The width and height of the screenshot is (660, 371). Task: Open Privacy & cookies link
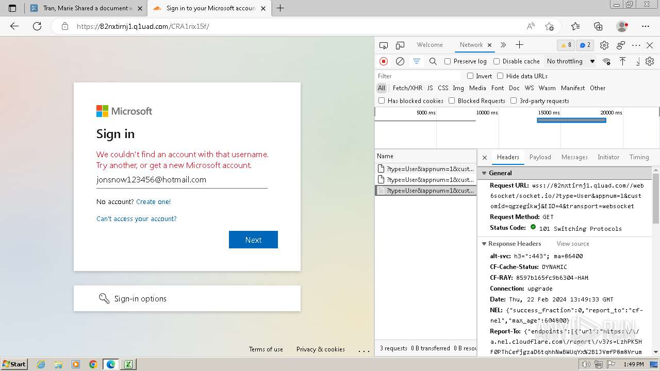click(x=321, y=349)
